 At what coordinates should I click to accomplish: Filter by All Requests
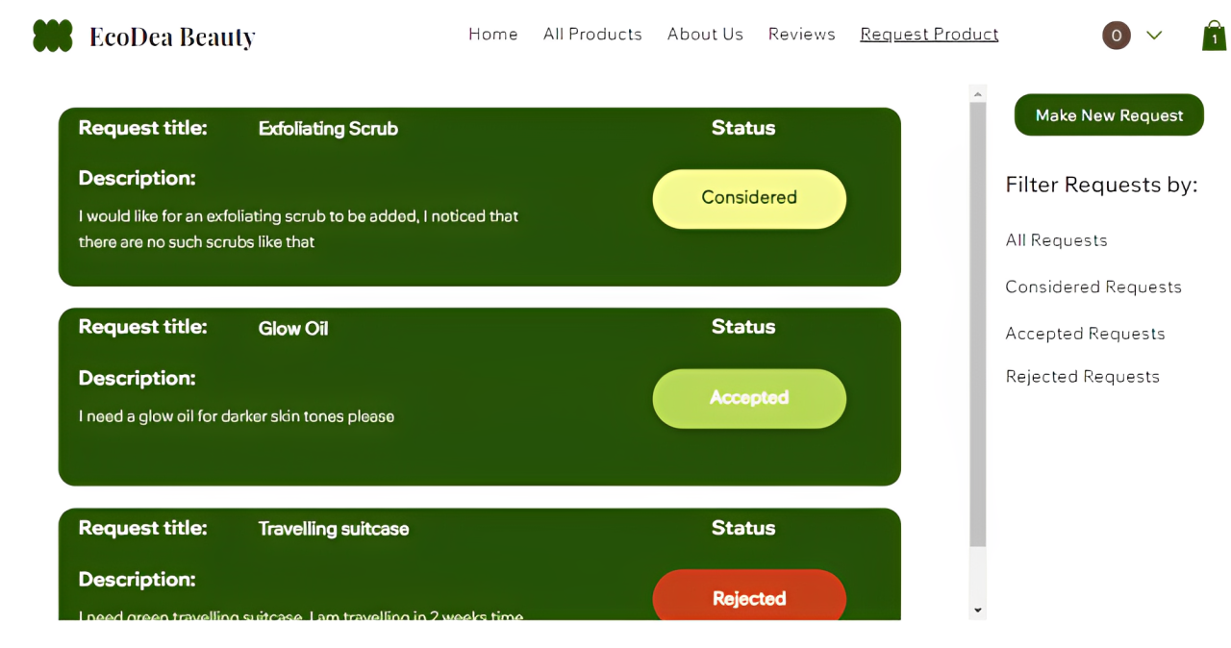(x=1056, y=240)
